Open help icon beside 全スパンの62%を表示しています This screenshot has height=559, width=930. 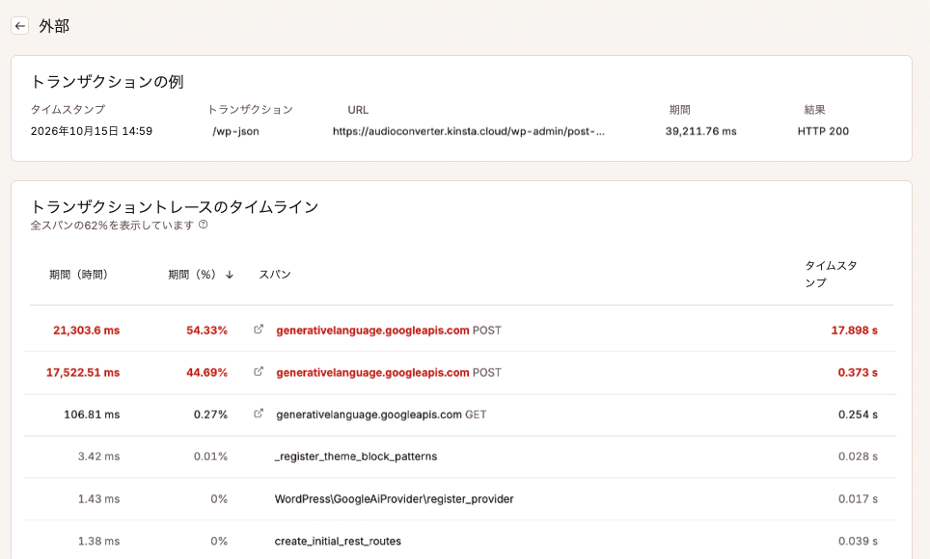point(203,225)
